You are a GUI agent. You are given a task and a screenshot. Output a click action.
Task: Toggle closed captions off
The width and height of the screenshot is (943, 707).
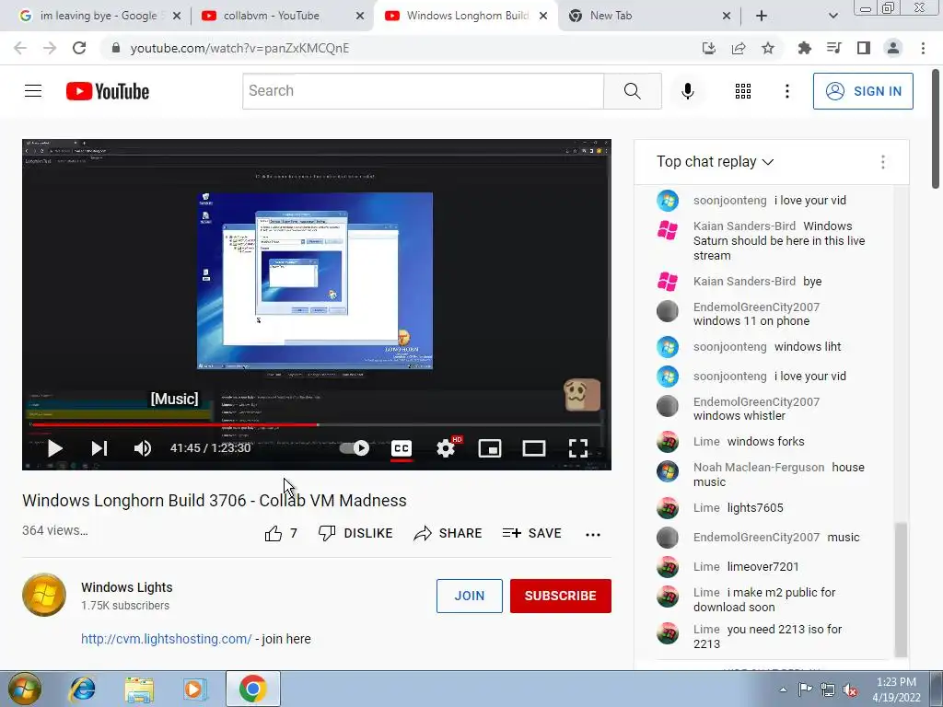pyautogui.click(x=402, y=448)
